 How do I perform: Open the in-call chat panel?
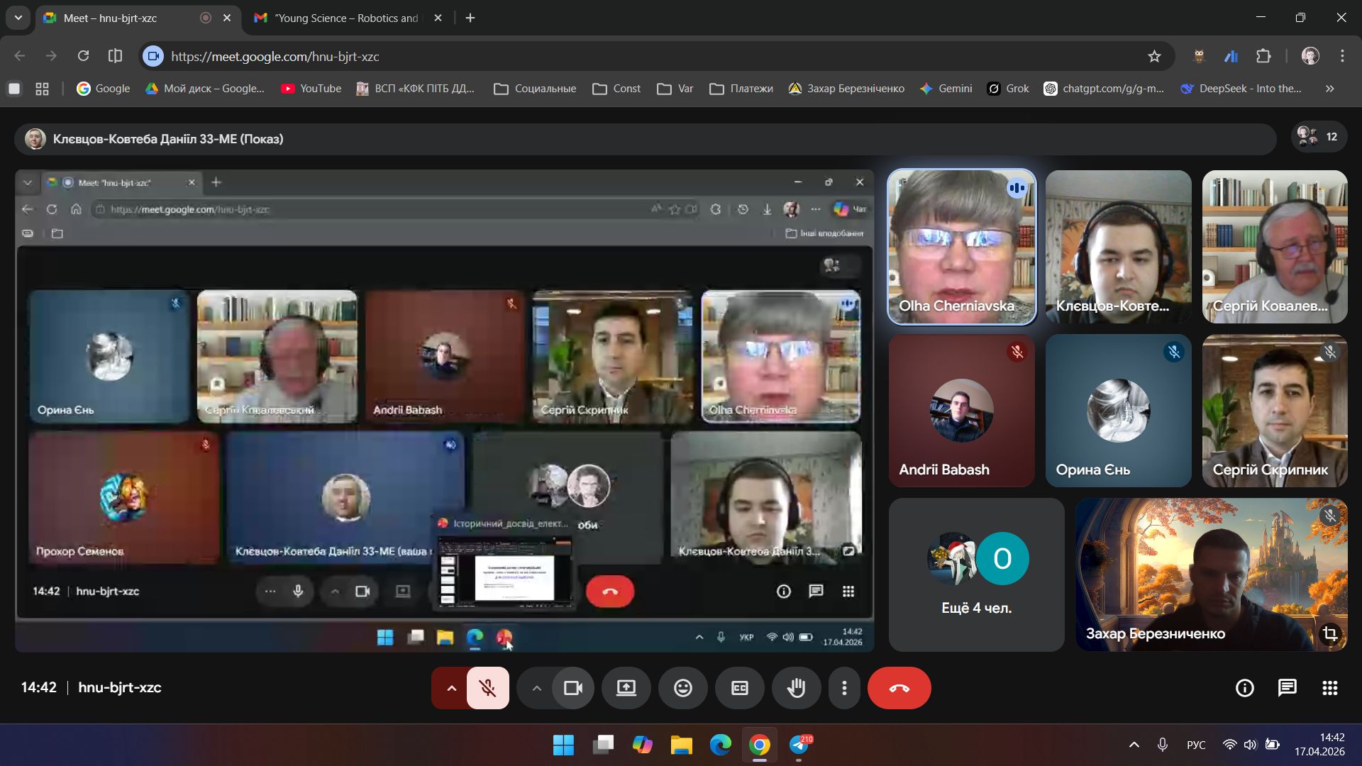click(1287, 688)
